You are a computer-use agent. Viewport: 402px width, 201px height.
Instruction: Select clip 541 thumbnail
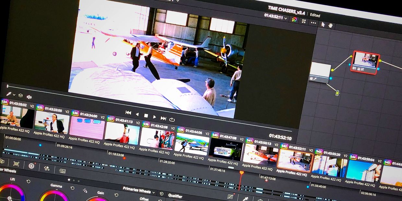pos(260,155)
